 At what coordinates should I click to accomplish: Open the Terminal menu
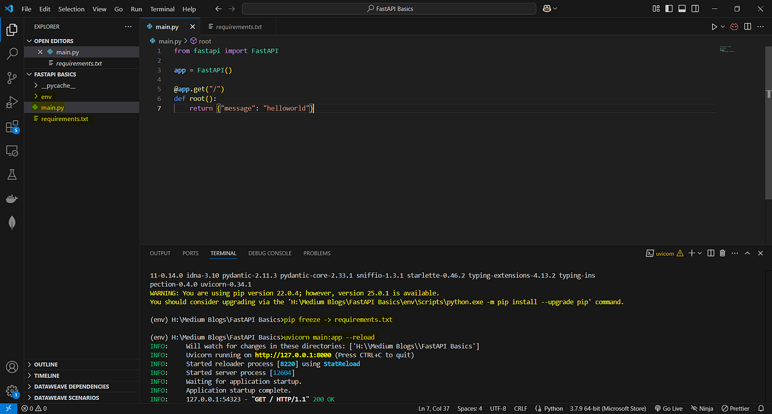pos(162,9)
